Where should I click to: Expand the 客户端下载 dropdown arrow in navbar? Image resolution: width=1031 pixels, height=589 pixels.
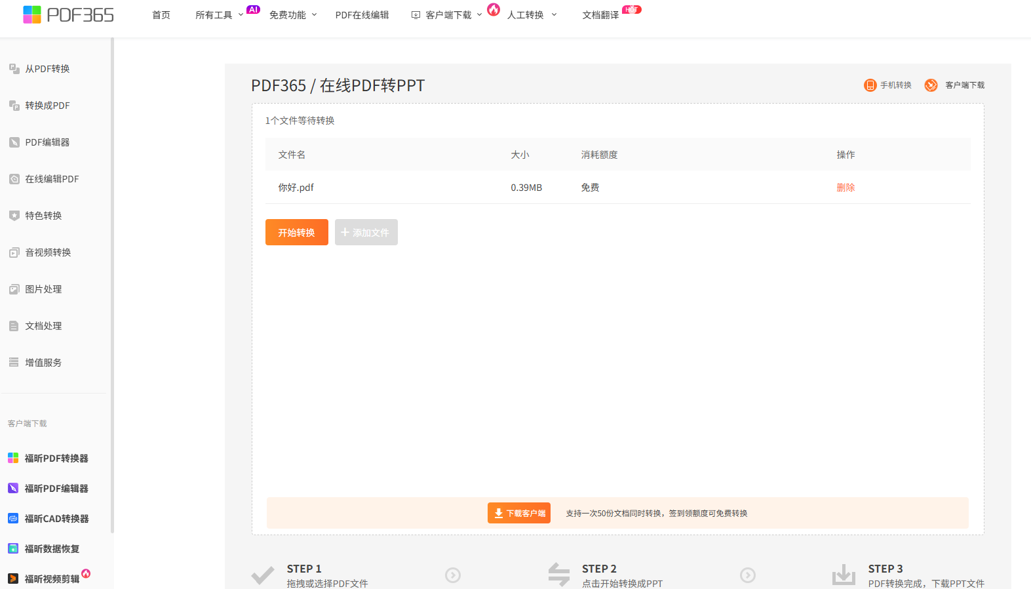point(479,14)
